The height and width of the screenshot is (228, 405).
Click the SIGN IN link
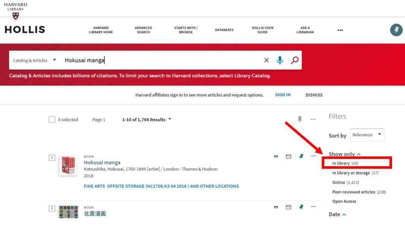[x=283, y=95]
